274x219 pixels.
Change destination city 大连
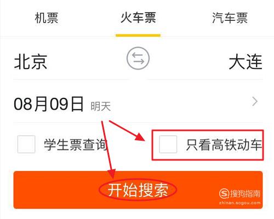[x=246, y=62]
